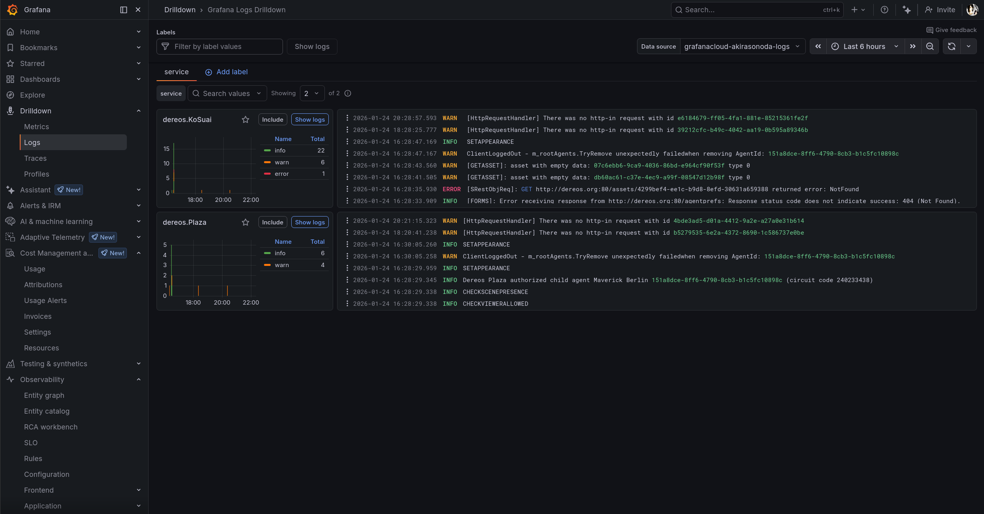Click Include for dereos.KoSuai
Image resolution: width=984 pixels, height=514 pixels.
pos(273,120)
